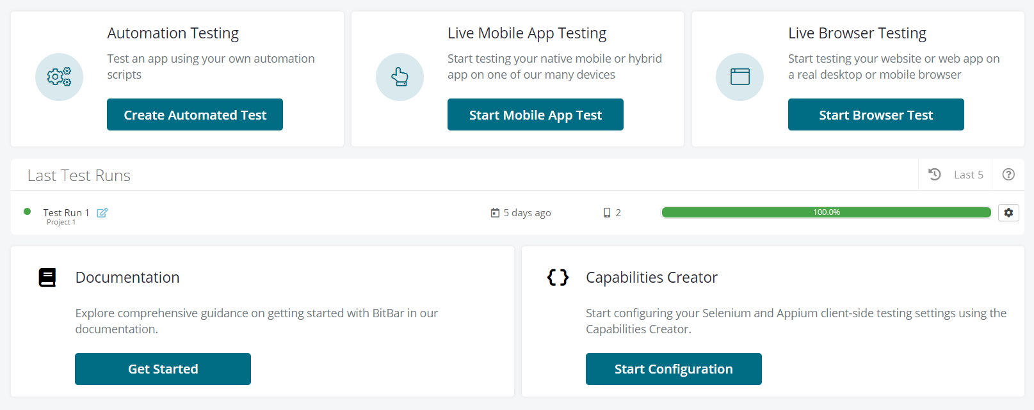Click the device count icon
Screen dimensions: 1034x410
tap(607, 213)
